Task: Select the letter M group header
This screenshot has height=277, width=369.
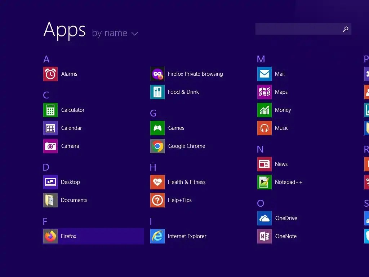Action: (261, 59)
